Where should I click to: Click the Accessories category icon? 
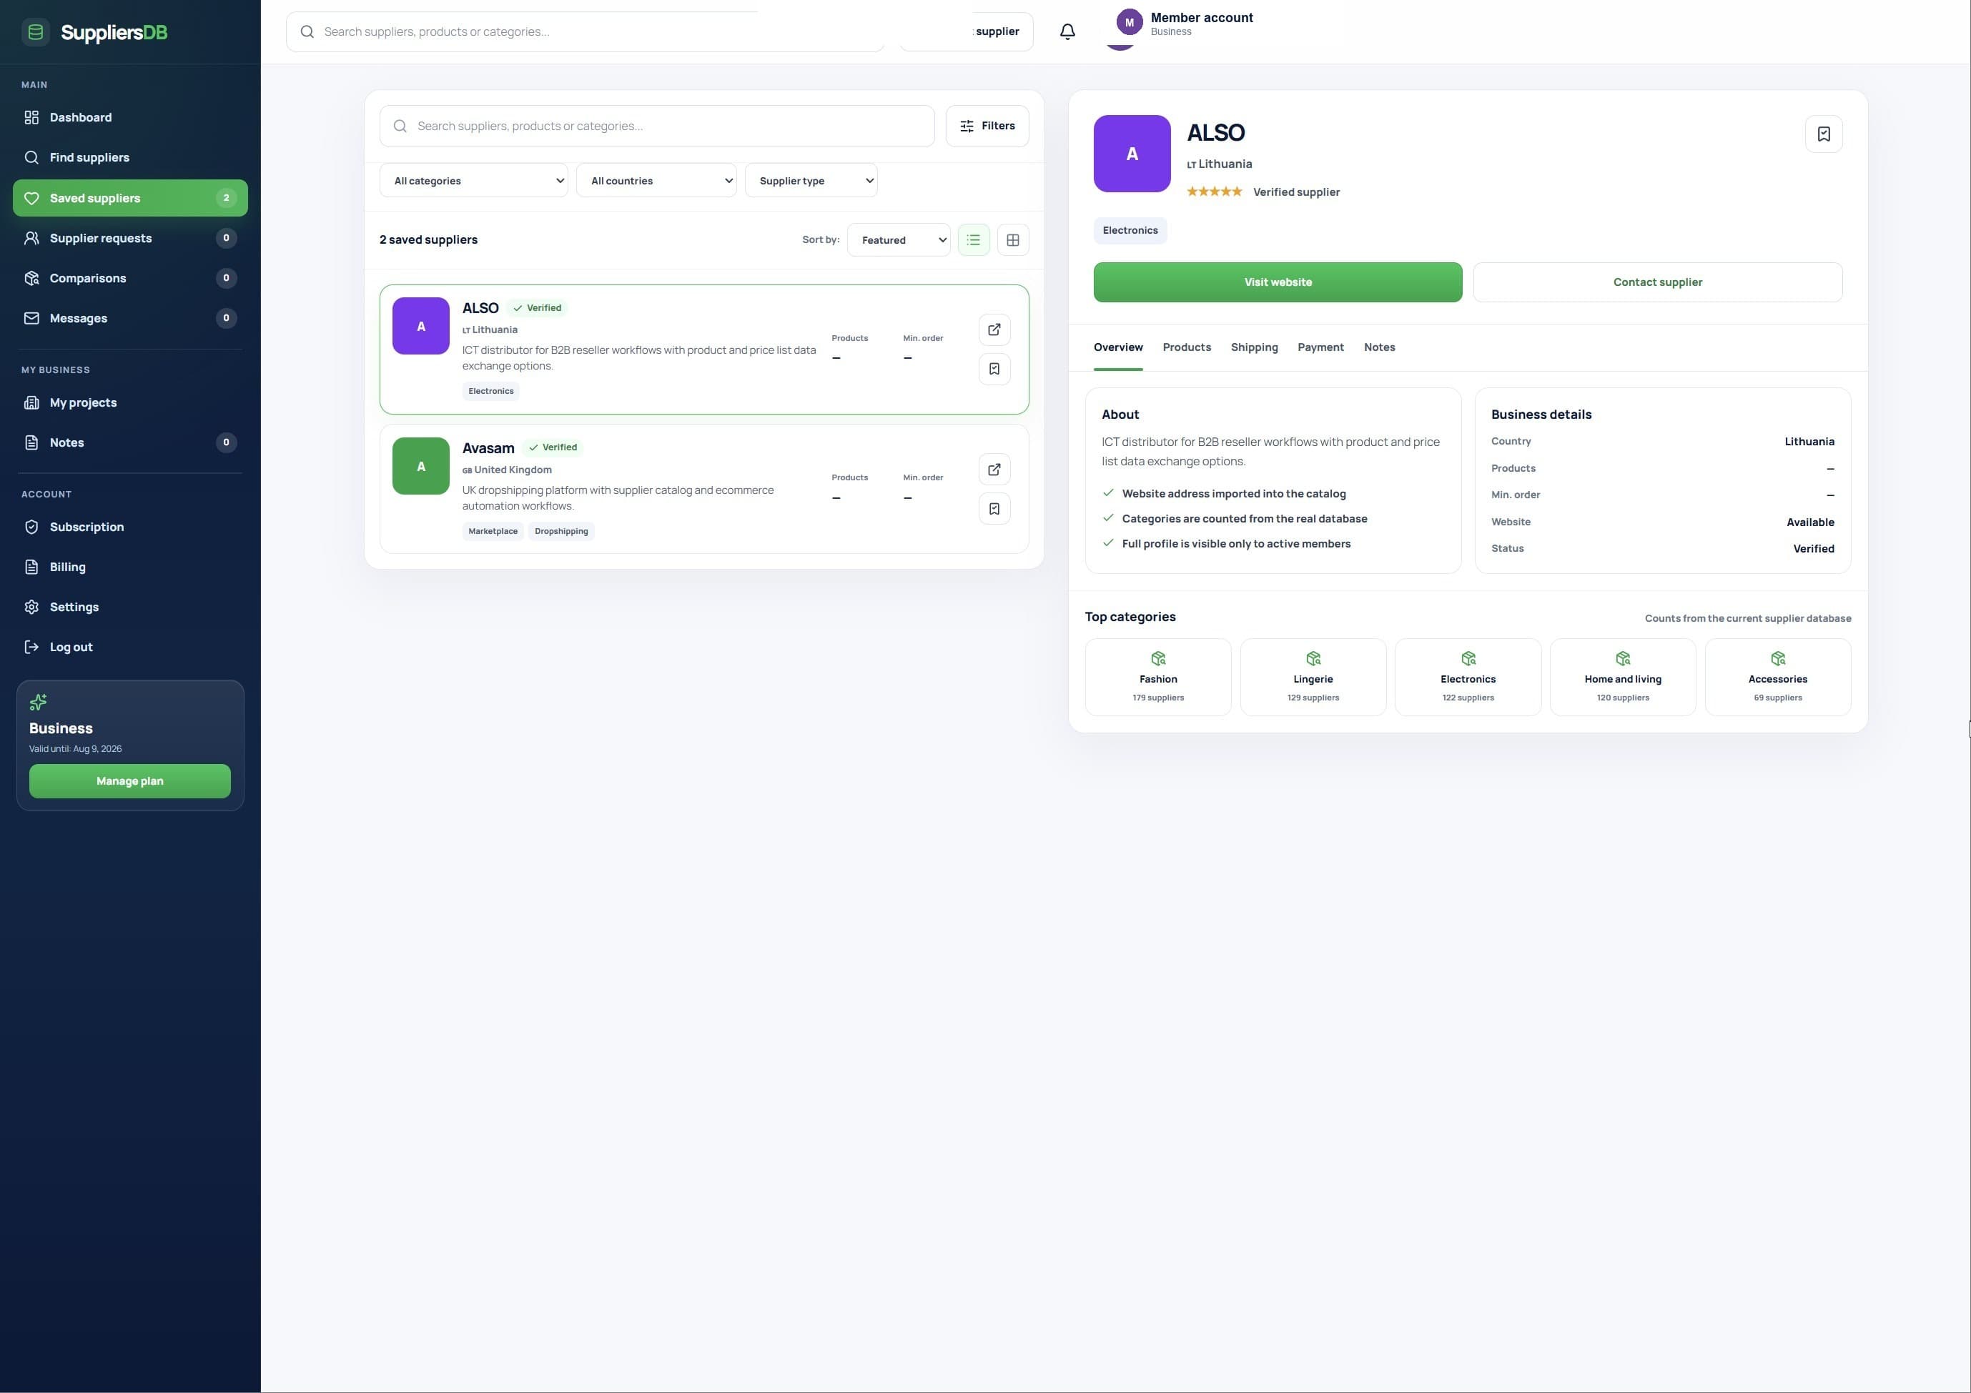[x=1778, y=658]
